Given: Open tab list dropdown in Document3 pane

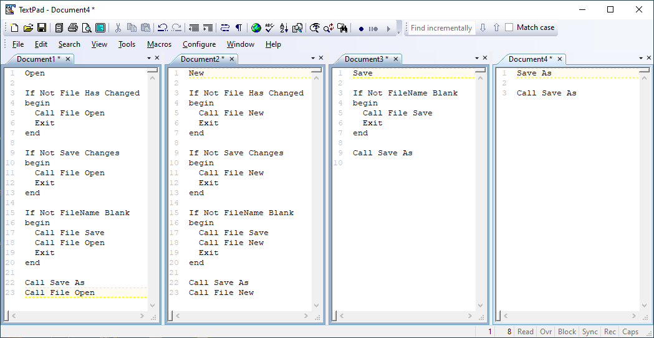Looking at the screenshot, I should click(x=477, y=59).
